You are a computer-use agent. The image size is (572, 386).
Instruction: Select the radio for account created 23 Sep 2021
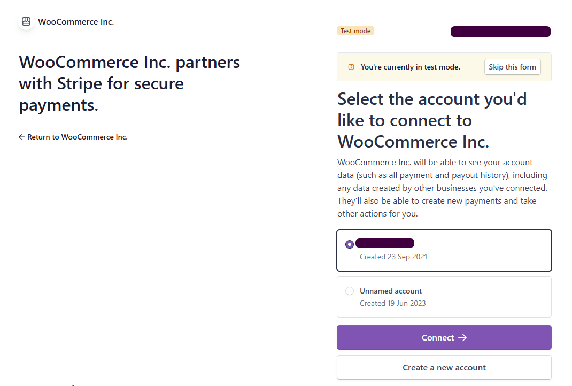[x=350, y=244]
